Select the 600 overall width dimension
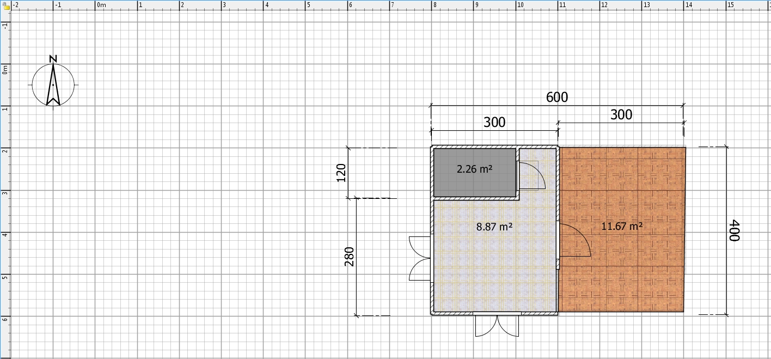 [x=556, y=98]
